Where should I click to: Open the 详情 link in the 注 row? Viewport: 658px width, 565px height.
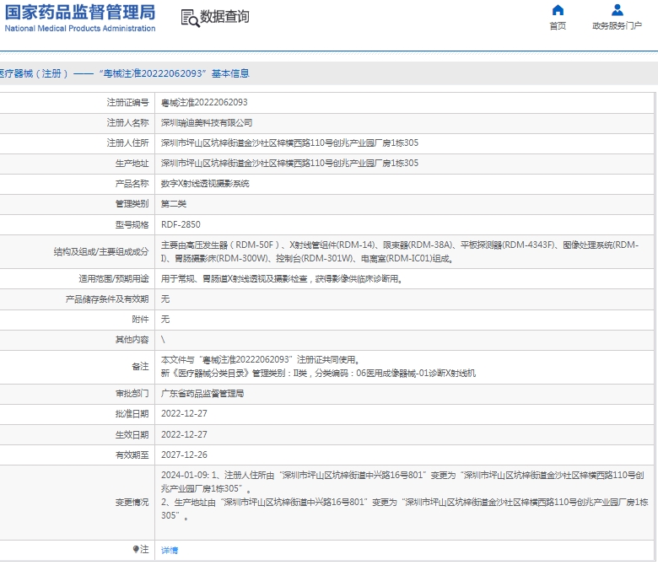(x=170, y=550)
